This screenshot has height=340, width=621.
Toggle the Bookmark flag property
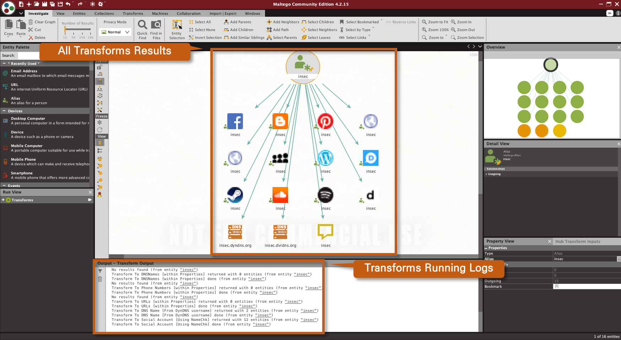click(557, 286)
